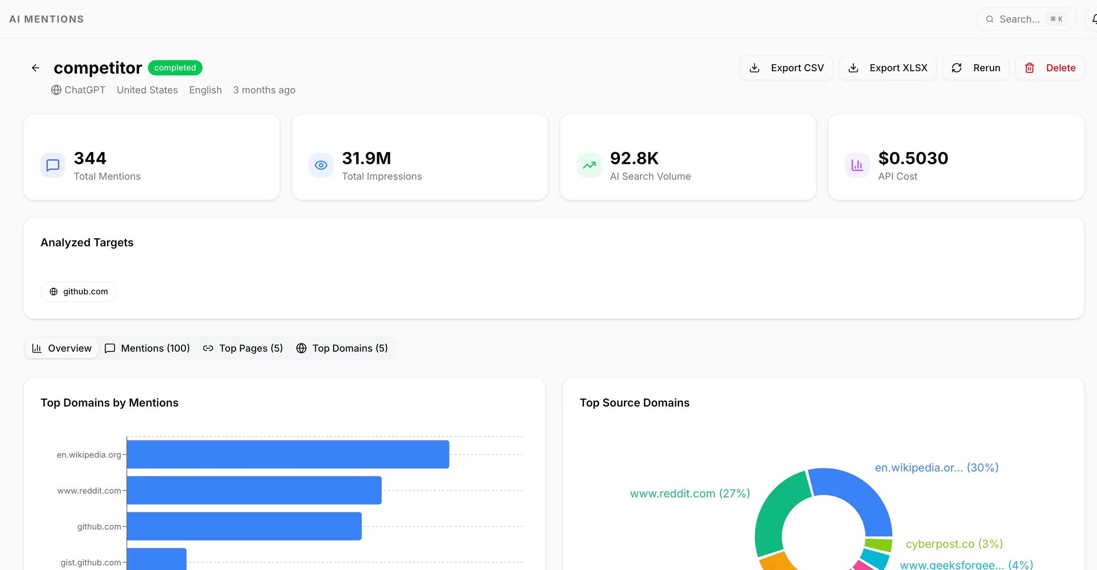1097x570 pixels.
Task: Click the Analyzed Targets heading
Action: pyautogui.click(x=87, y=243)
